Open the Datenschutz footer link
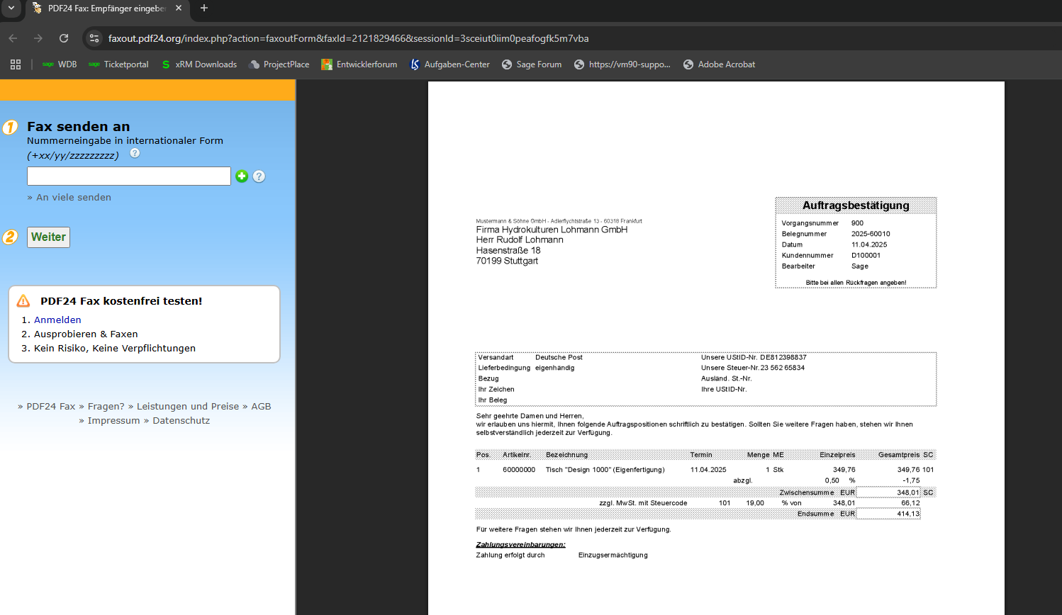This screenshot has height=615, width=1062. (181, 421)
